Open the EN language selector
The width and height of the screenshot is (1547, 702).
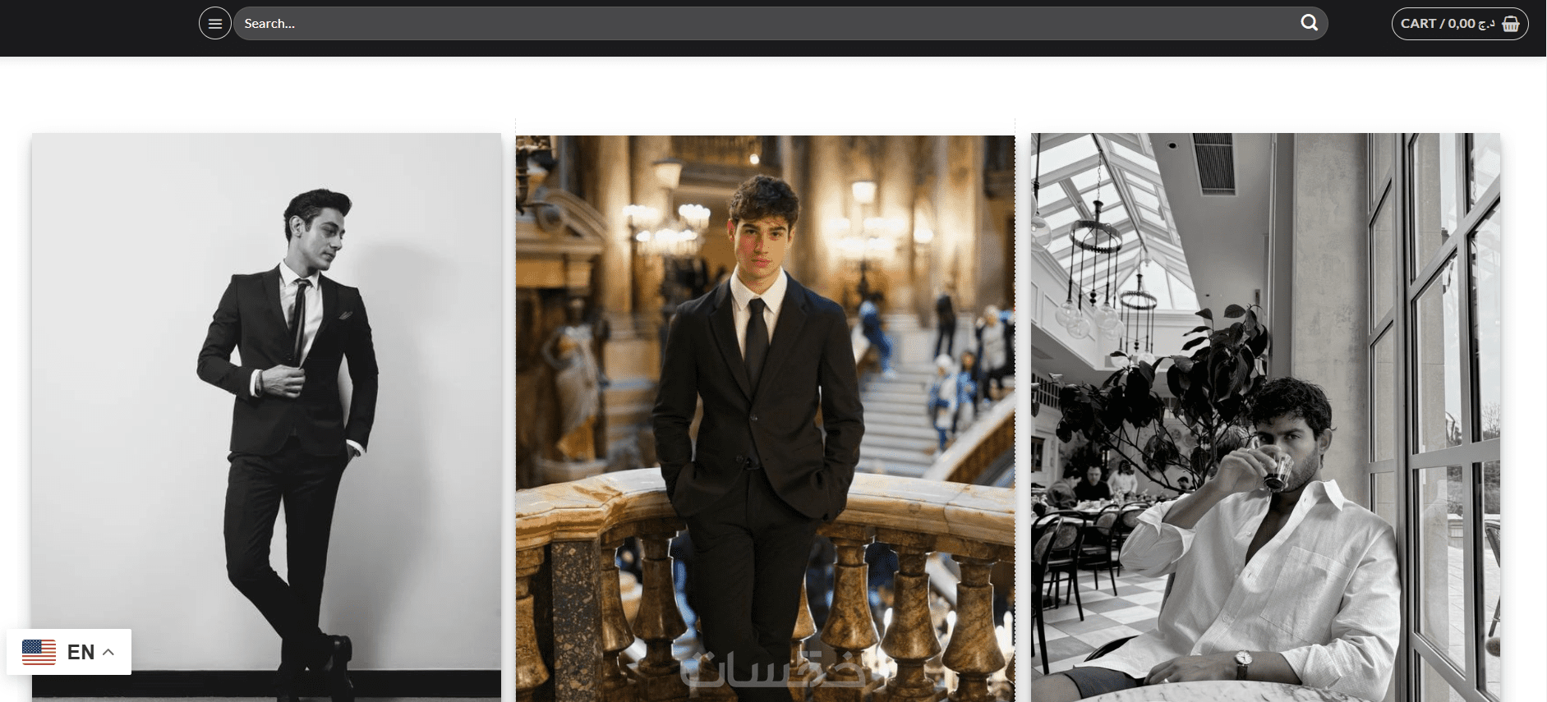point(69,652)
